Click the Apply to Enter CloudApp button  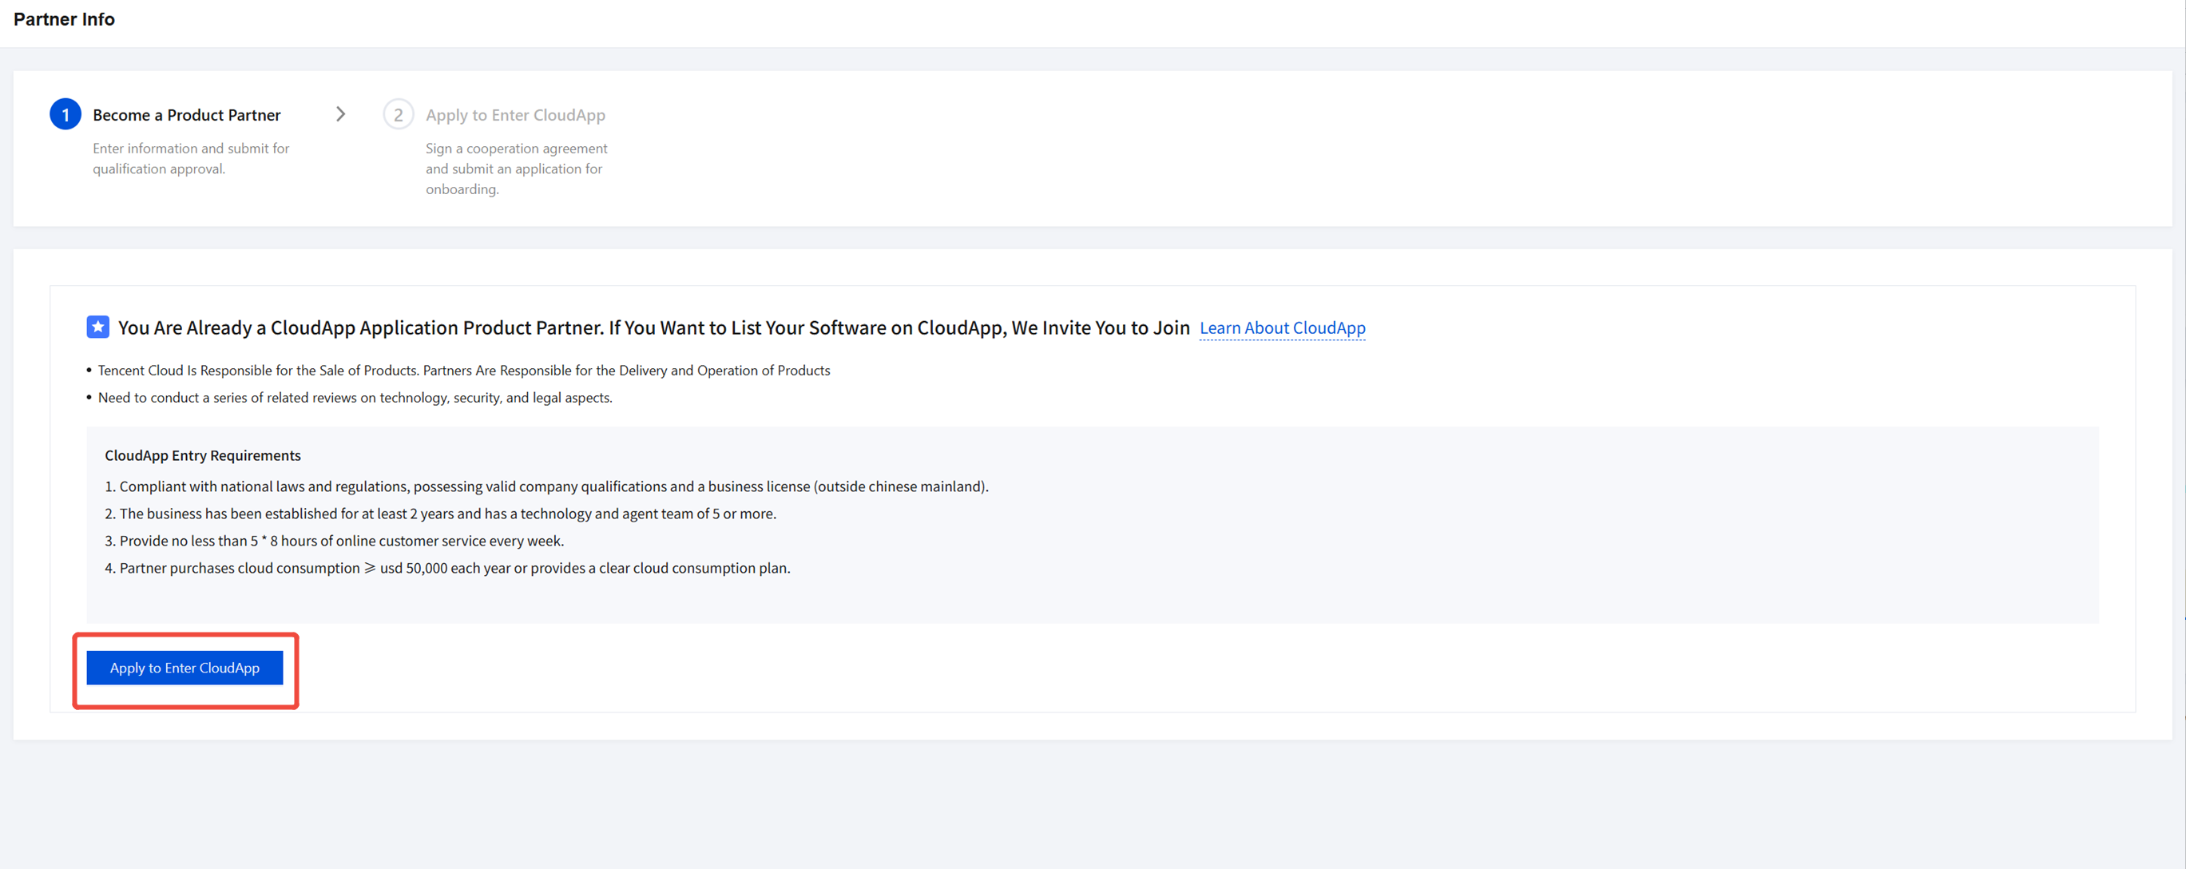[184, 668]
